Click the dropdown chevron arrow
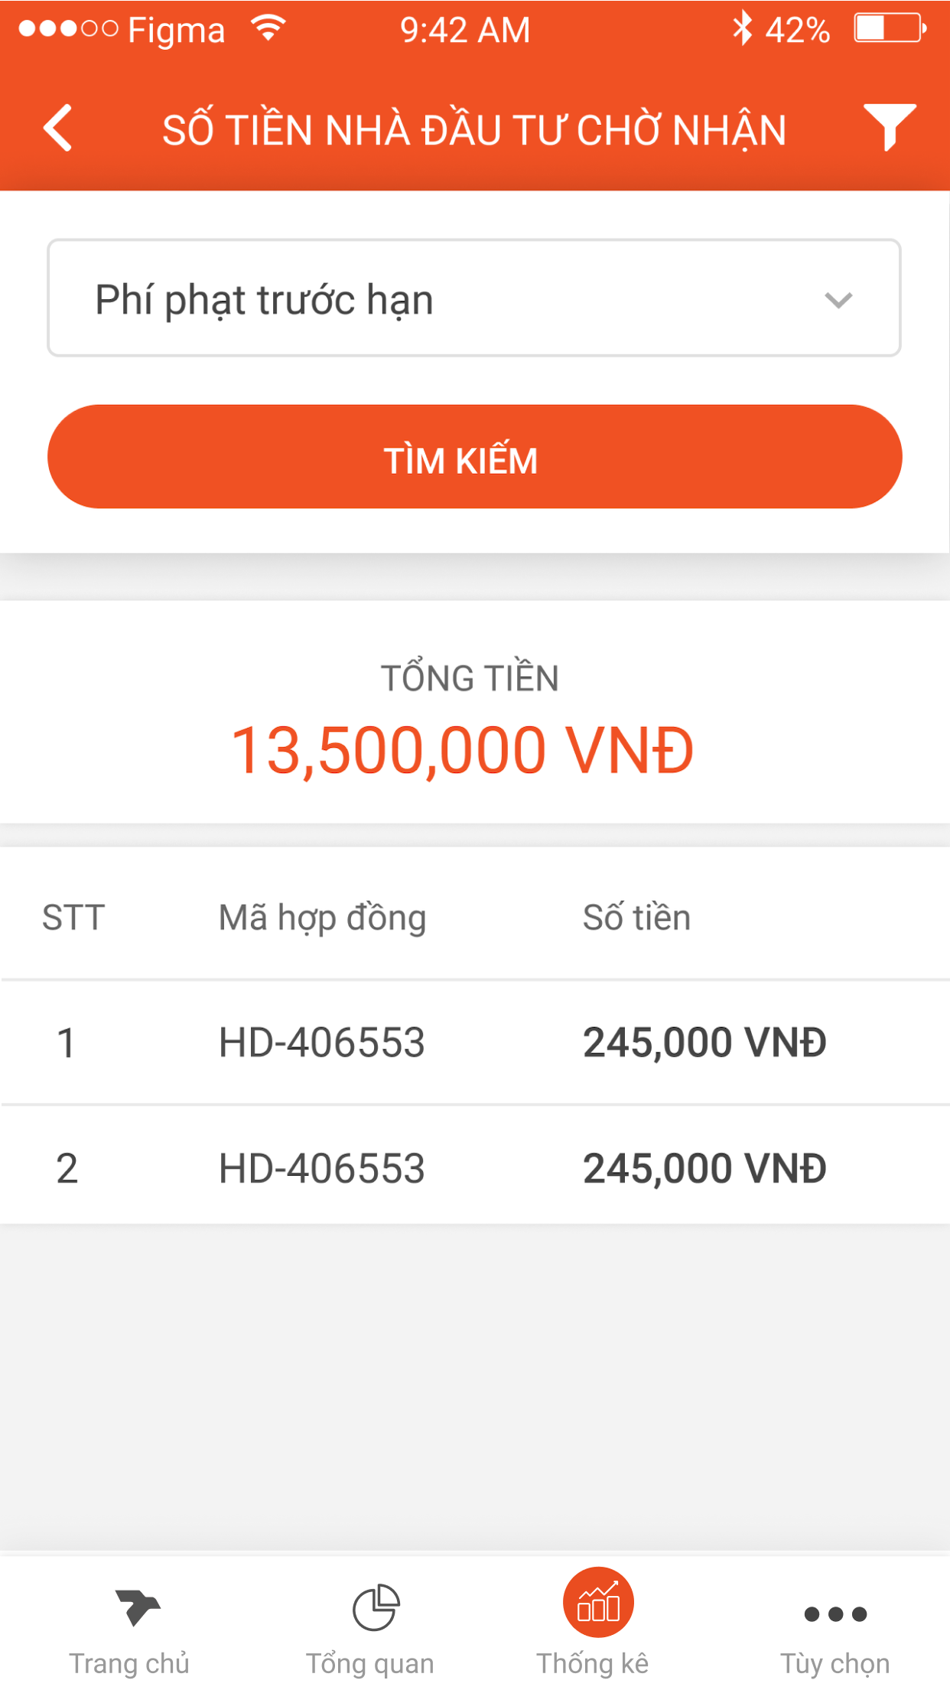Viewport: 950px width, 1690px height. 838,300
